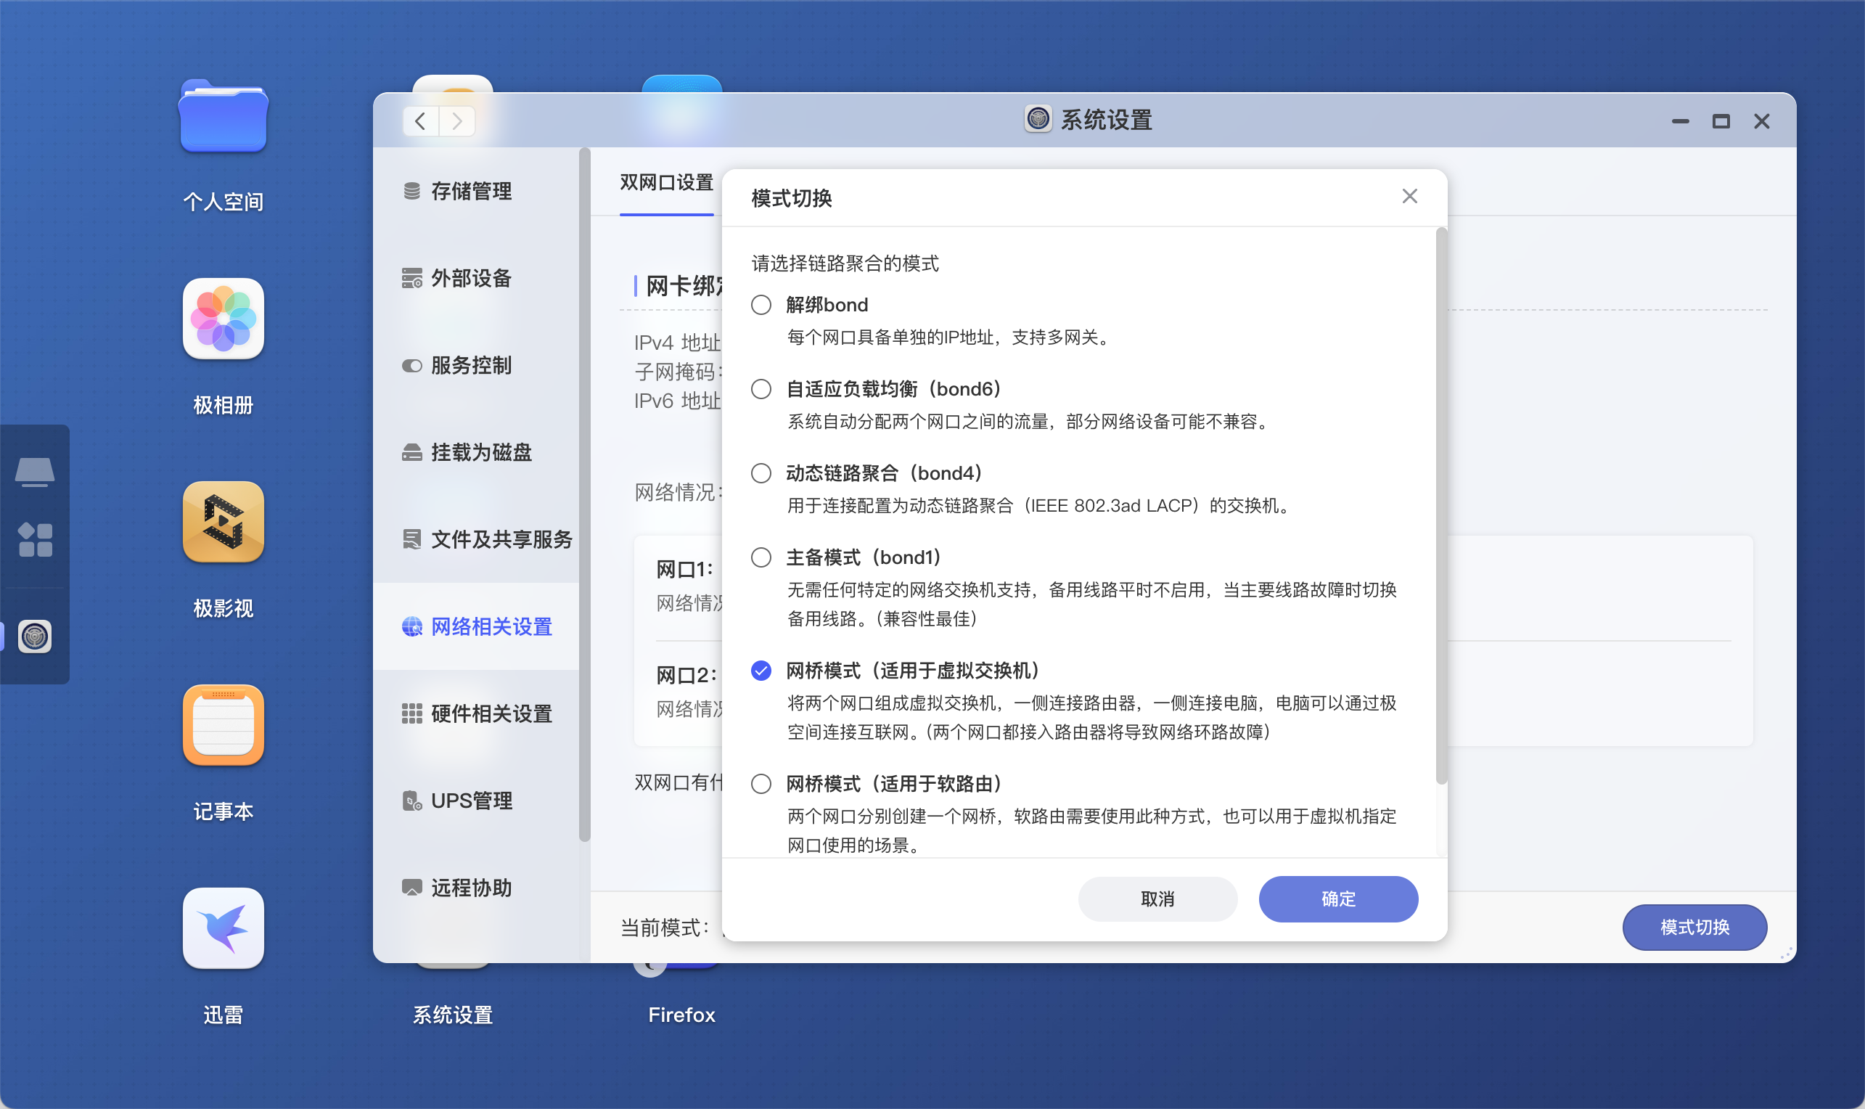
Task: Click the 系统自动分配两个网口之间的流量 description
Action: pos(1030,422)
